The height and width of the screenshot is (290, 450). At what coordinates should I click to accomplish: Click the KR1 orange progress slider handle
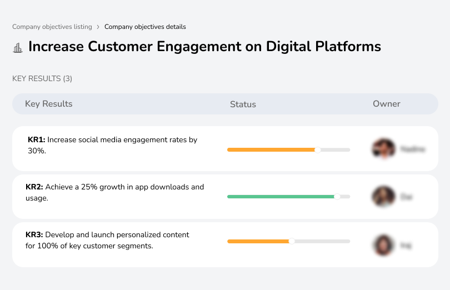coord(318,149)
